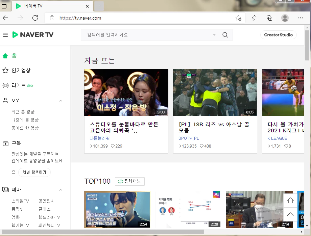
Task: Play the jtbc 지지율 변화 thumbnail
Action: click(188, 209)
